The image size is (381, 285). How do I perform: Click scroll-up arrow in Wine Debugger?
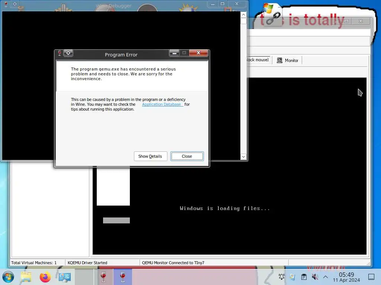pyautogui.click(x=243, y=15)
